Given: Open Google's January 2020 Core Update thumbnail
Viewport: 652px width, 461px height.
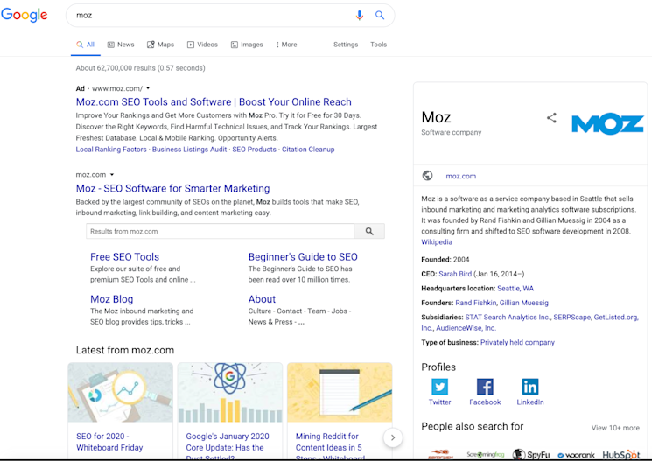Looking at the screenshot, I should 230,393.
